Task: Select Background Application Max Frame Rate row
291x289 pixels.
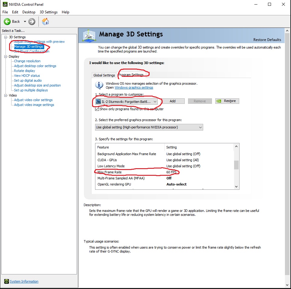Action: click(164, 154)
